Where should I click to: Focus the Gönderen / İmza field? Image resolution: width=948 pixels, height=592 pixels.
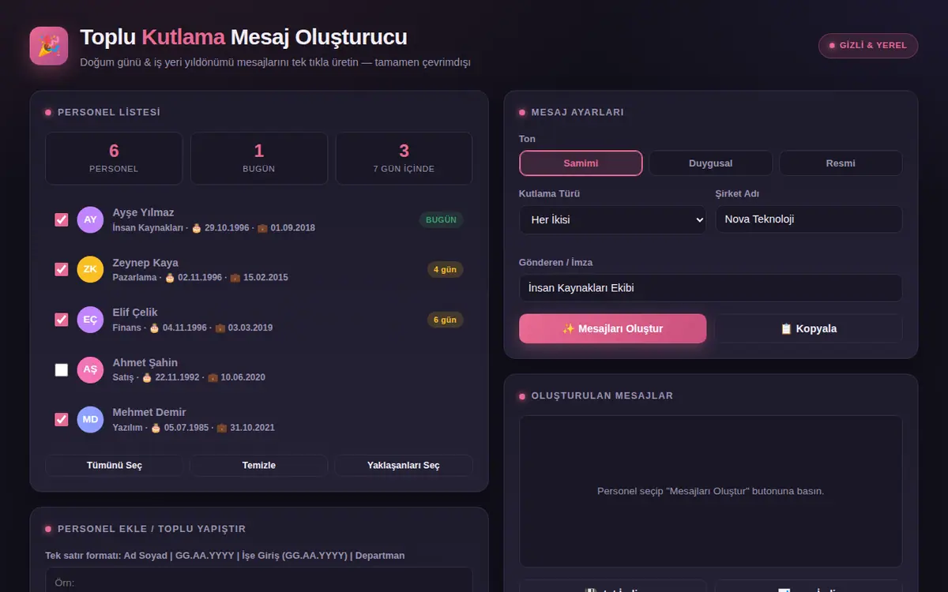point(710,288)
